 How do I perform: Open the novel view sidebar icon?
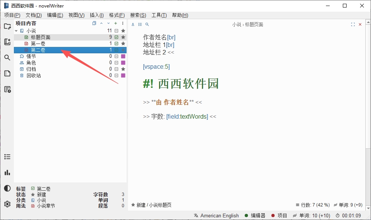pyautogui.click(x=8, y=42)
